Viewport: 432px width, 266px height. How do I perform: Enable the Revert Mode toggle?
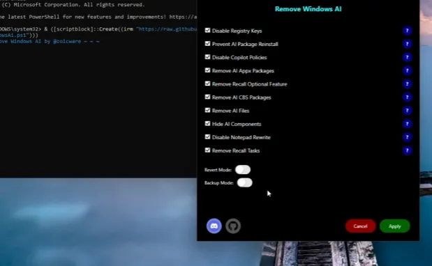(243, 170)
